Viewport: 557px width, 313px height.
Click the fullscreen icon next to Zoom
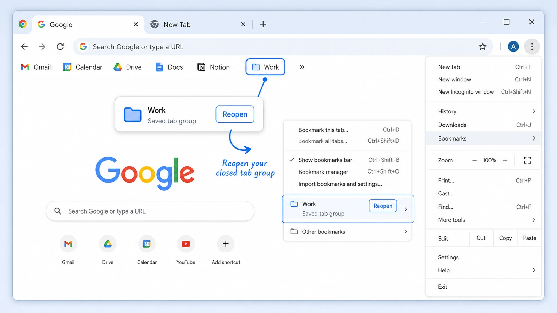(x=527, y=160)
